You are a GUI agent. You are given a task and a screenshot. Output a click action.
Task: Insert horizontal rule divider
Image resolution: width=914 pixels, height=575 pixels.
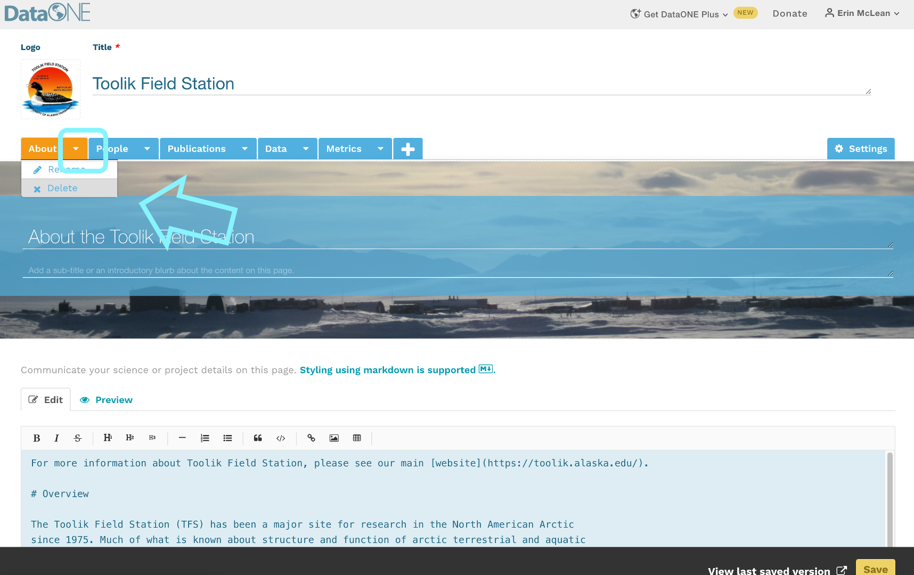[x=182, y=438]
